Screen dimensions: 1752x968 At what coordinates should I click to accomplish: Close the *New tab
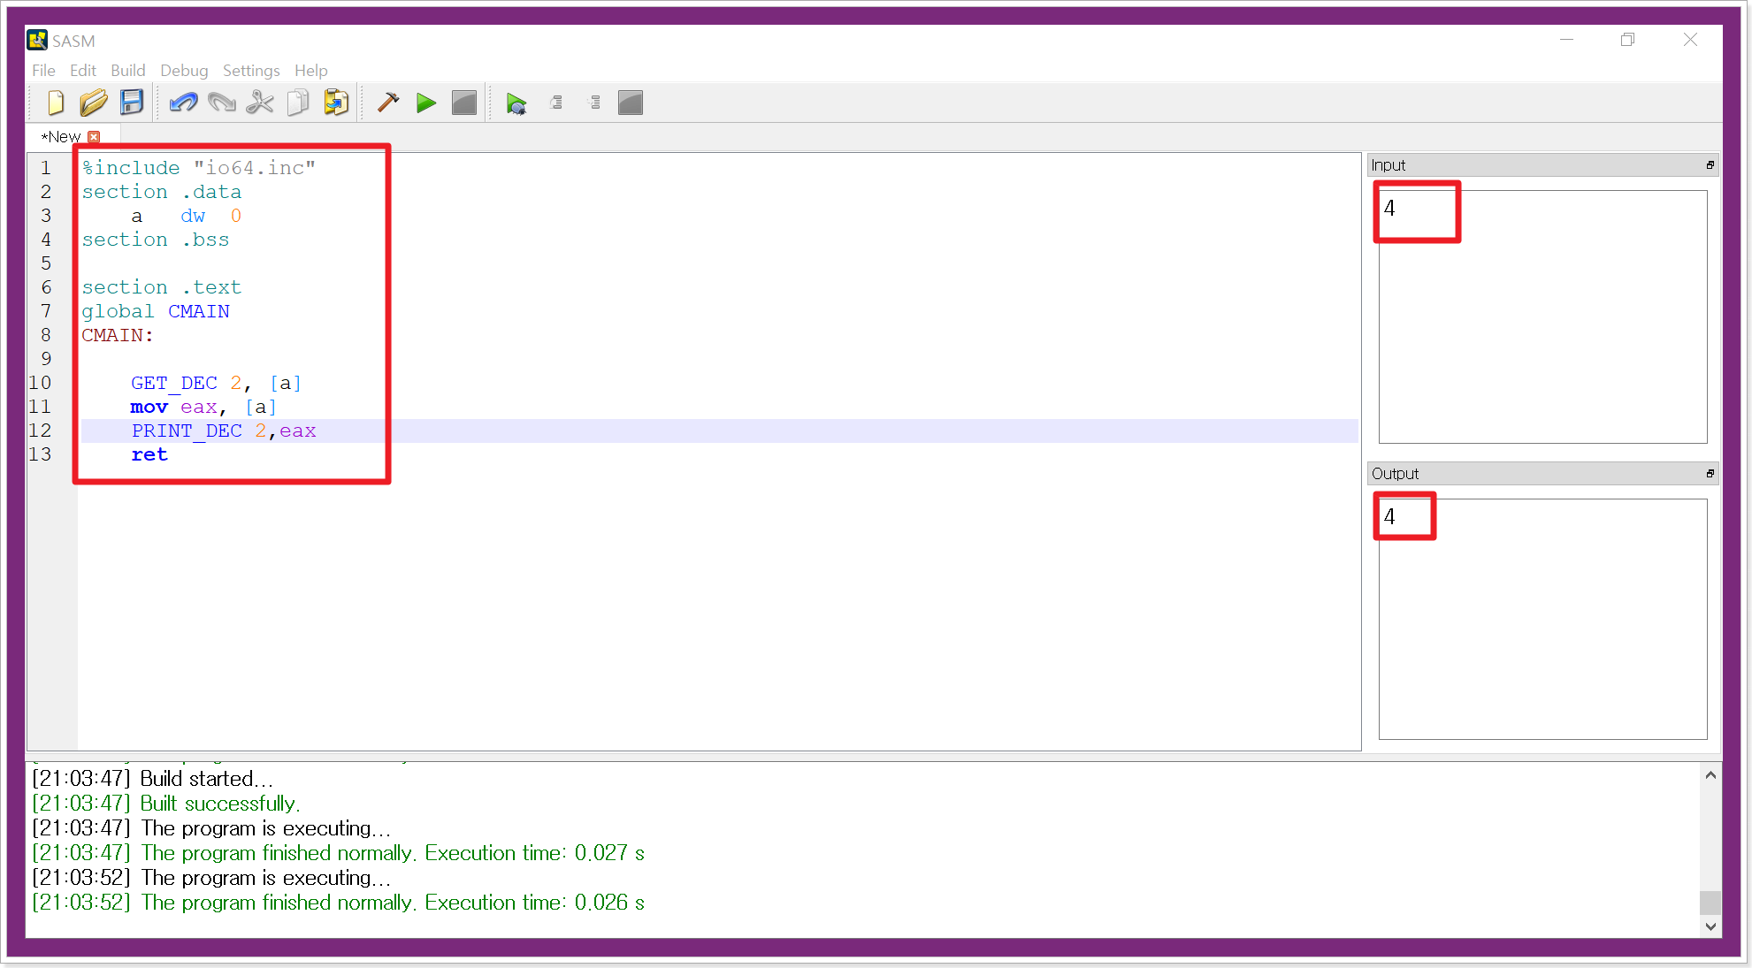pos(95,137)
